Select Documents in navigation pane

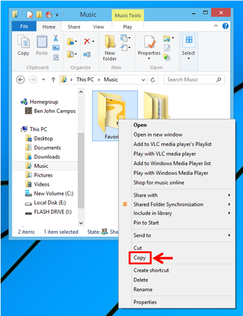[x=43, y=147]
